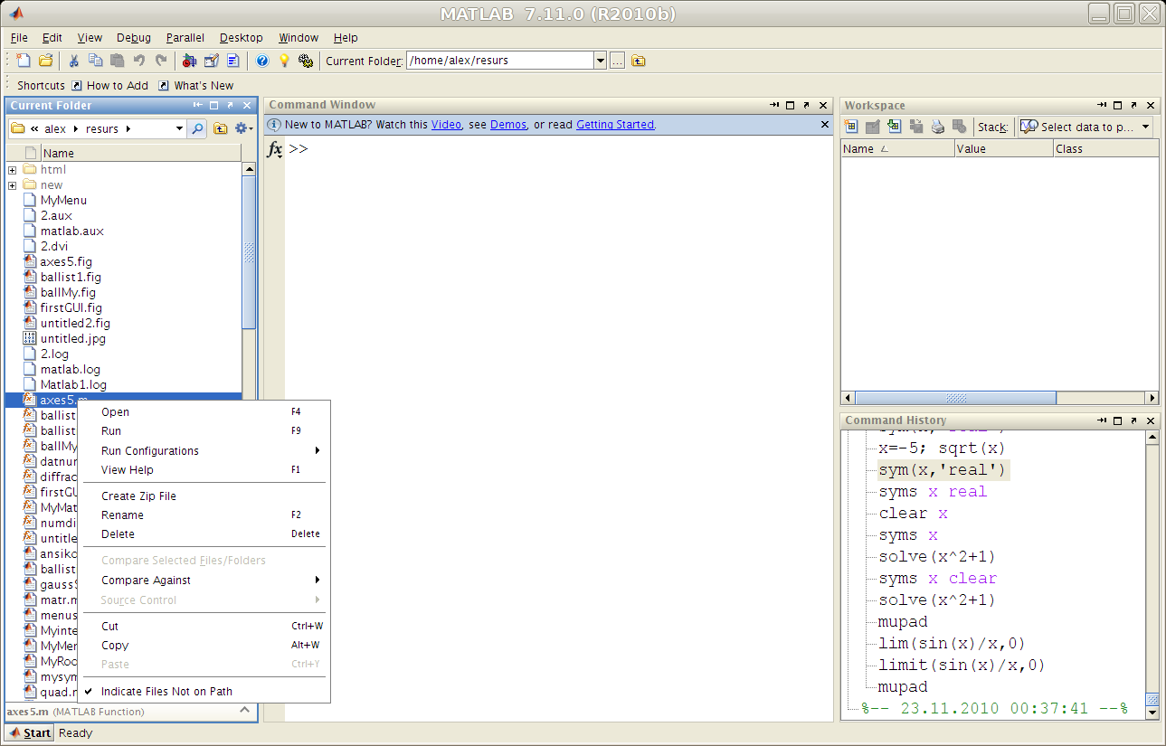Open the File menu
Viewport: 1166px width, 746px height.
click(x=19, y=37)
